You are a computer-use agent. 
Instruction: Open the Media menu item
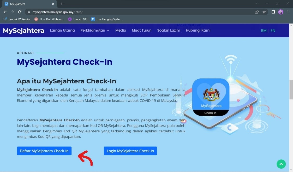tap(121, 30)
